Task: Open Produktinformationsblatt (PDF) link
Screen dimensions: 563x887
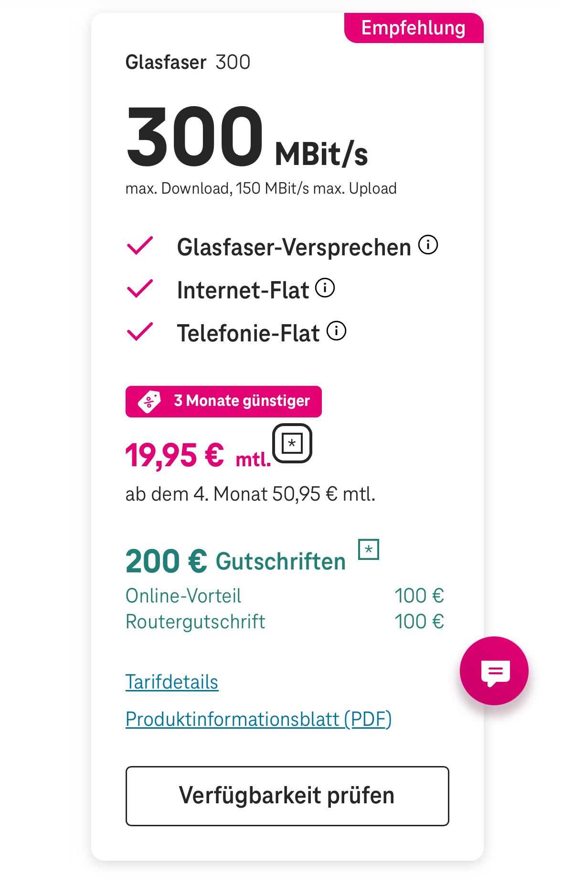Action: point(258,719)
